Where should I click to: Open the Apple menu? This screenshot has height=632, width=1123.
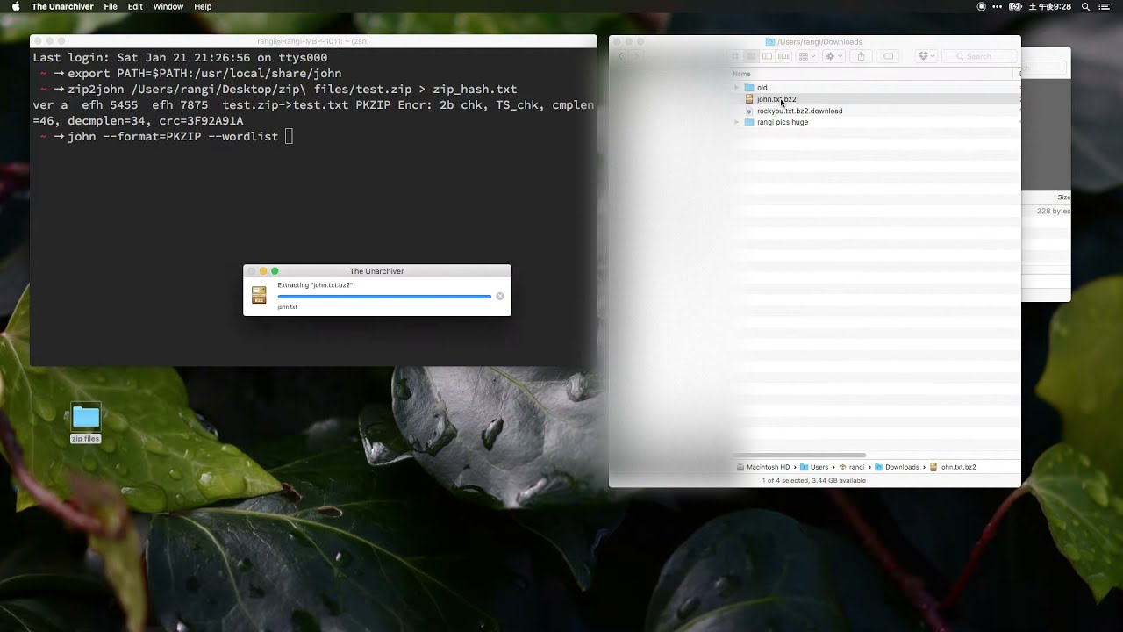tap(15, 6)
